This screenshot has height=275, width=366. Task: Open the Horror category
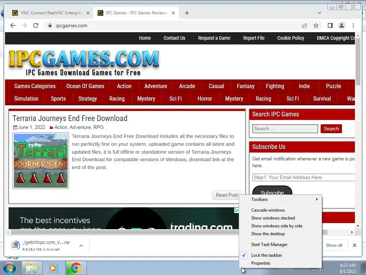point(205,99)
